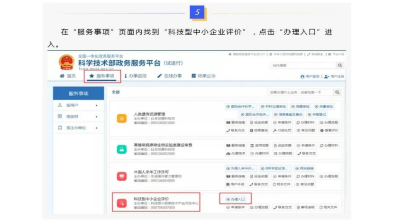Open 联系方式 for 科技型中小企业评价
The image size is (394, 222).
pos(282,207)
